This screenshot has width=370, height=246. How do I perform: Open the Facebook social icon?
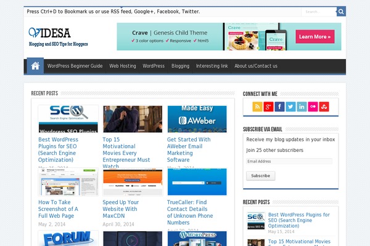tap(279, 106)
